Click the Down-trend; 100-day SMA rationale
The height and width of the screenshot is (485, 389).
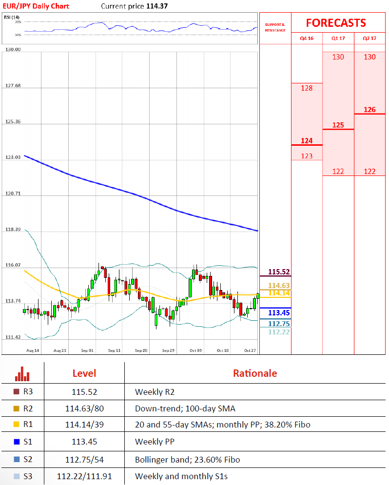185,408
